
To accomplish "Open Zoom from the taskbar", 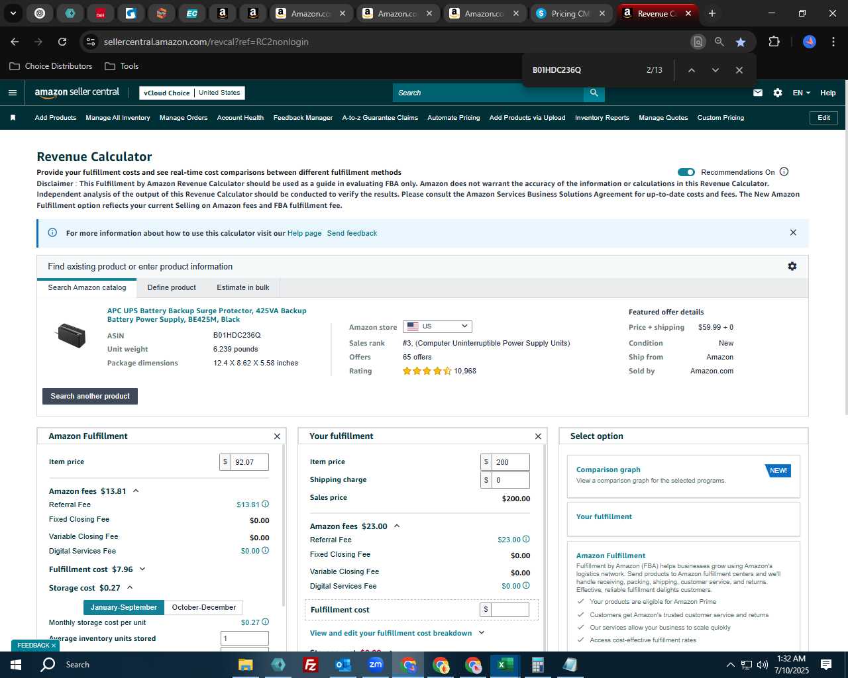I will point(376,665).
